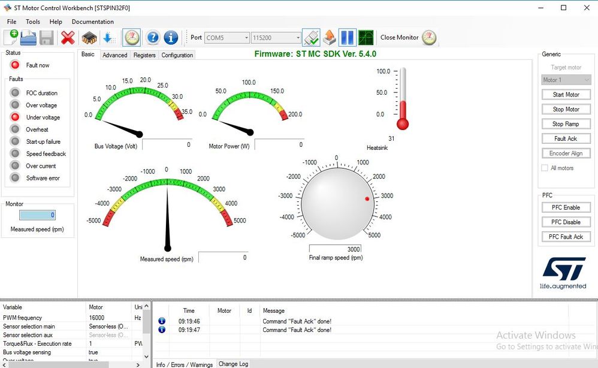Click the info icon on the 09:19:46 log row
Viewport: 598px width, 368px height.
click(162, 321)
